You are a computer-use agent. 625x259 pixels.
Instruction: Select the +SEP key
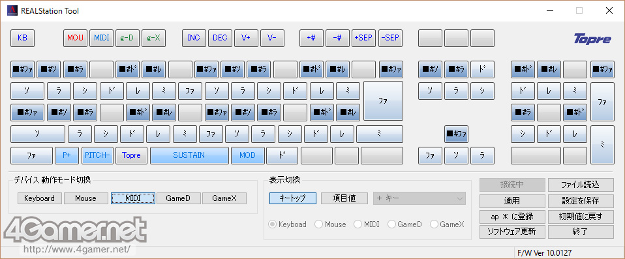coord(363,38)
